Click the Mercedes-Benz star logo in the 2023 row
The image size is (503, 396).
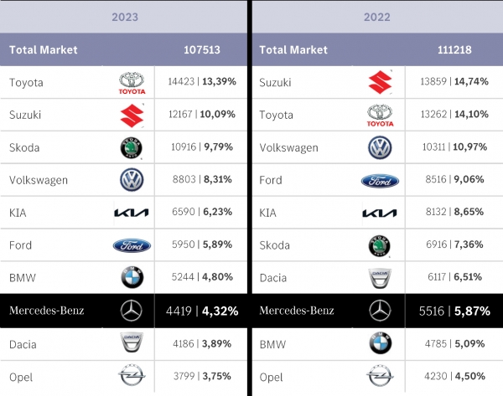132,311
